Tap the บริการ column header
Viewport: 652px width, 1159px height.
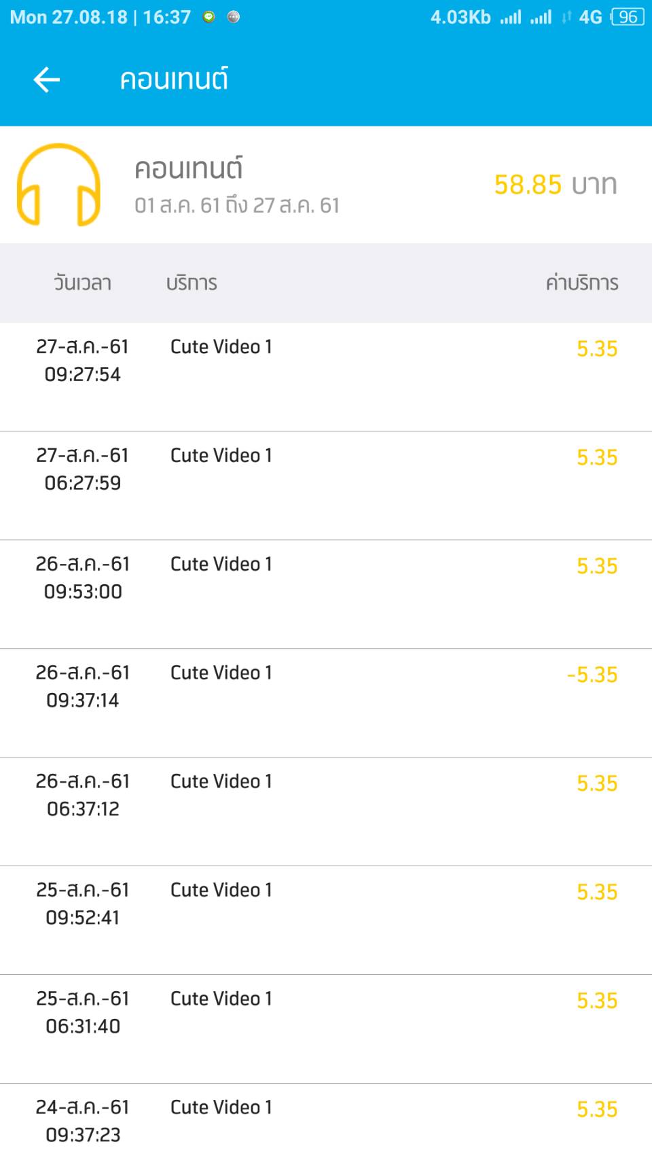(192, 283)
